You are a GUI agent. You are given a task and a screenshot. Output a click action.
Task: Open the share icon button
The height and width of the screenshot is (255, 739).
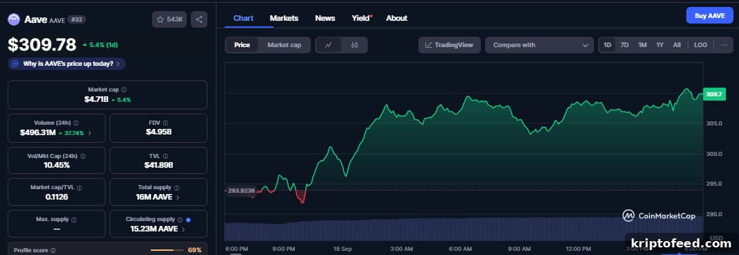[199, 19]
